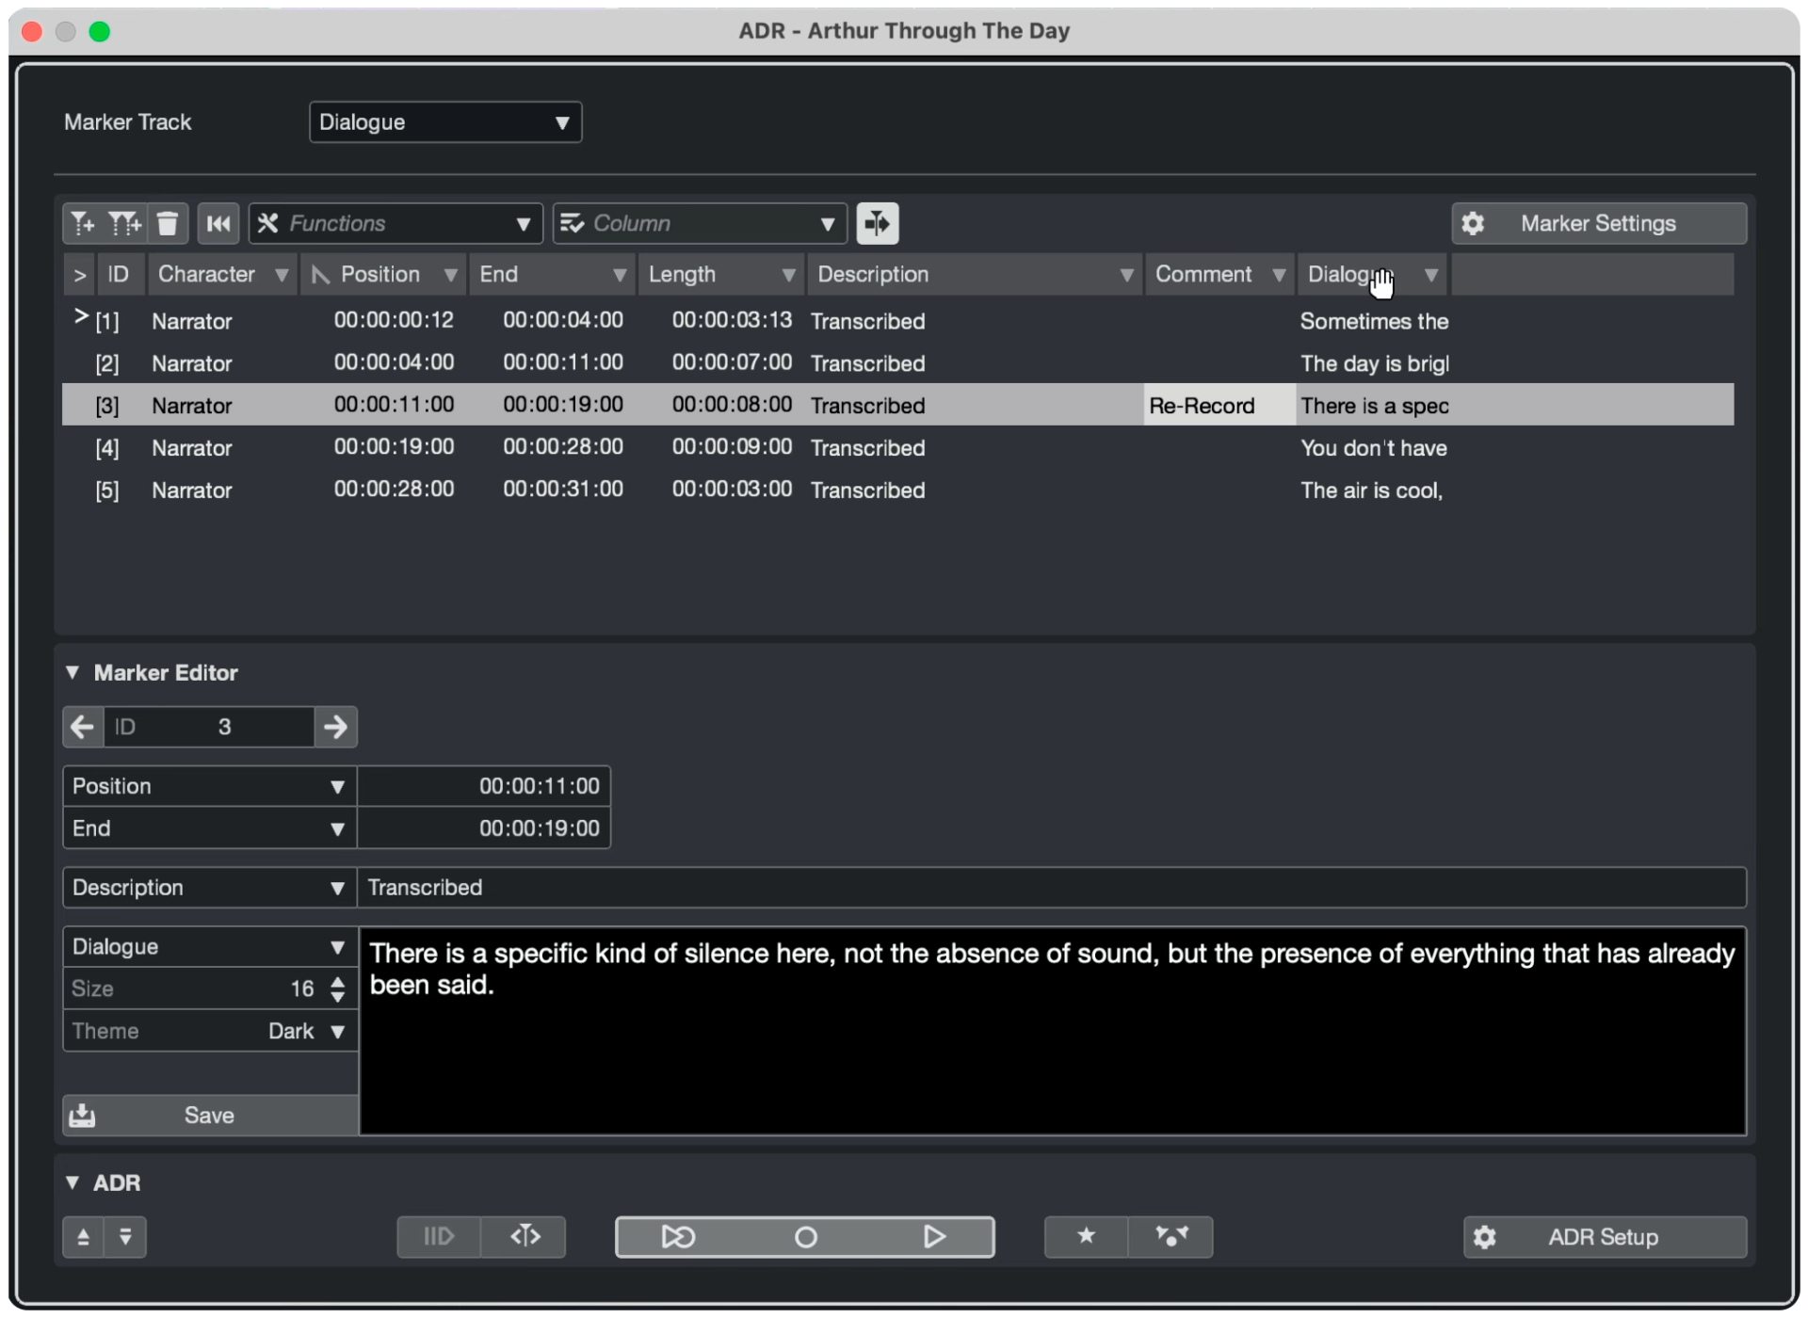Open the Marker Track Dialogue dropdown
The height and width of the screenshot is (1318, 1808).
[x=444, y=122]
